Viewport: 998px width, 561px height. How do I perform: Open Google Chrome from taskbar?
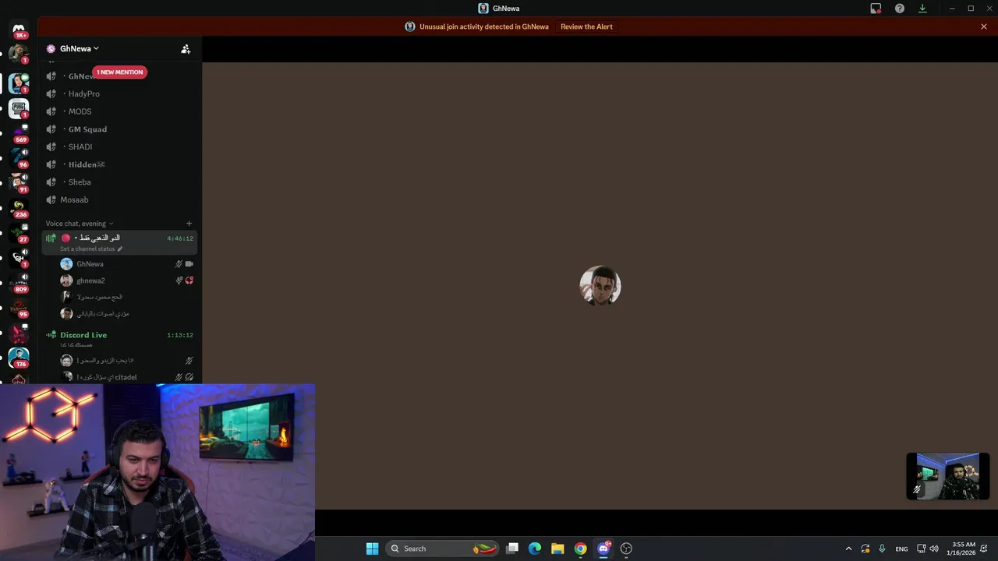pyautogui.click(x=580, y=549)
